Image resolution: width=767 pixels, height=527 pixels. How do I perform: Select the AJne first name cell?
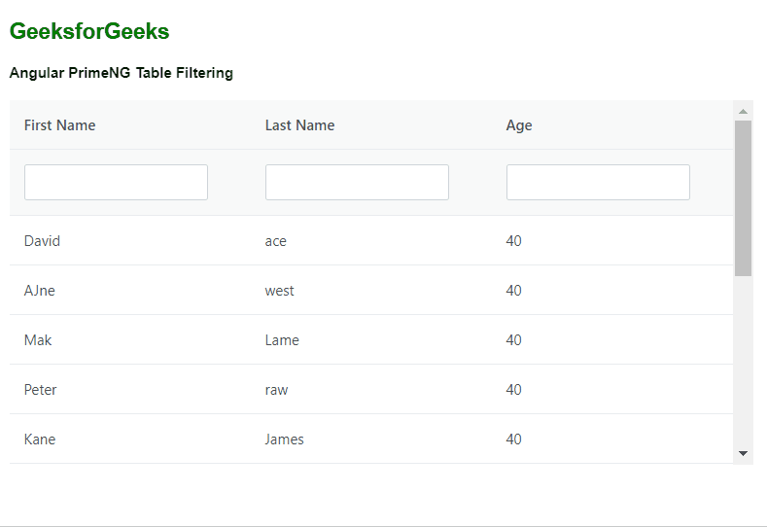[40, 291]
